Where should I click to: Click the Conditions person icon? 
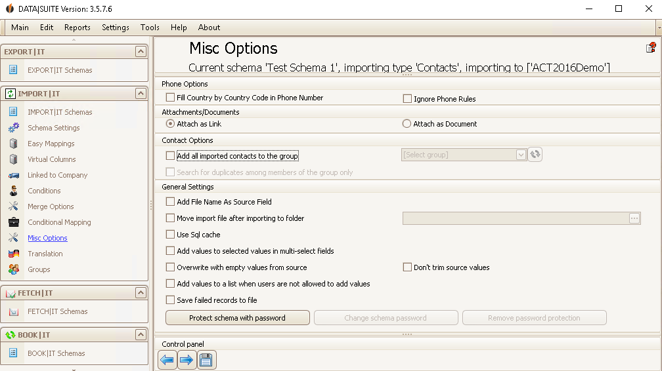click(14, 191)
